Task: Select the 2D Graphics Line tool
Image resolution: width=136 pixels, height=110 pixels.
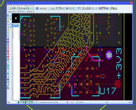Action: click(x=8, y=63)
